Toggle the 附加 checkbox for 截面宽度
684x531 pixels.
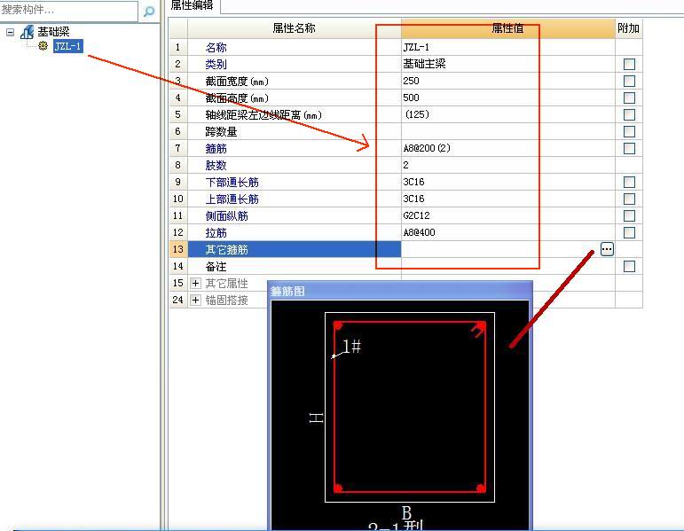[x=629, y=81]
